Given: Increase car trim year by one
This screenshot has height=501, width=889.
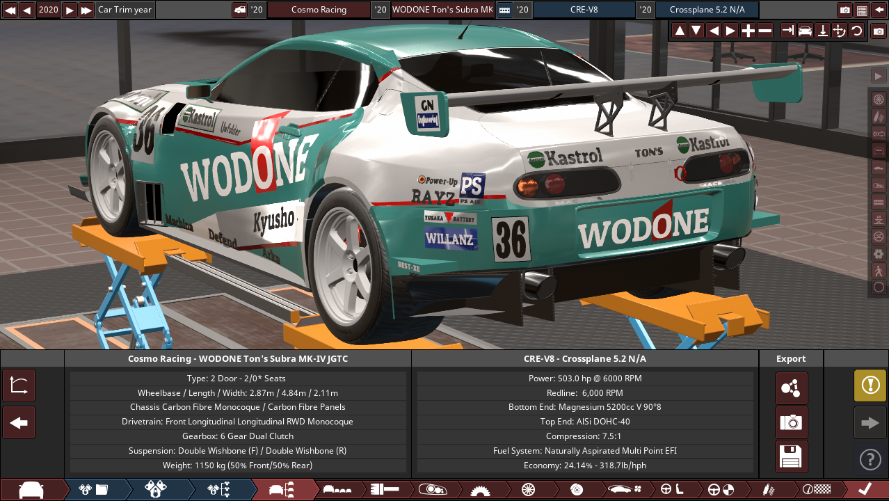Looking at the screenshot, I should (x=70, y=10).
